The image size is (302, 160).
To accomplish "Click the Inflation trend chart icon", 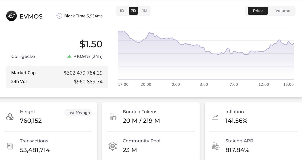I will click(215, 117).
